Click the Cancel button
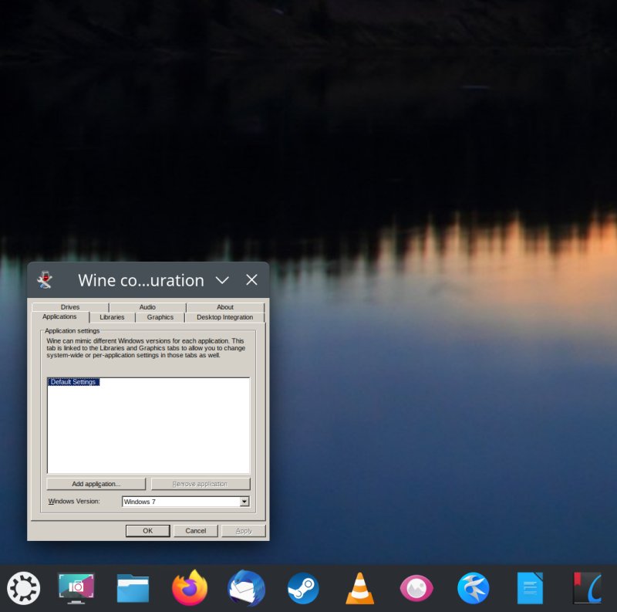 pos(196,531)
